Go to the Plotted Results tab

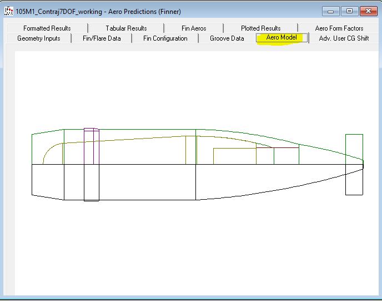[260, 28]
